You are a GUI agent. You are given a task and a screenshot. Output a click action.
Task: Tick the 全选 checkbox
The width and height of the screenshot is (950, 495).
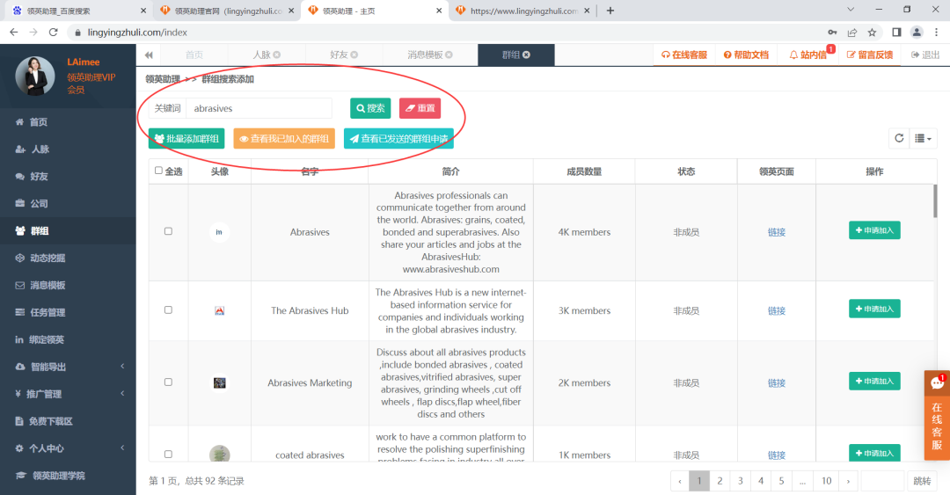tap(158, 171)
